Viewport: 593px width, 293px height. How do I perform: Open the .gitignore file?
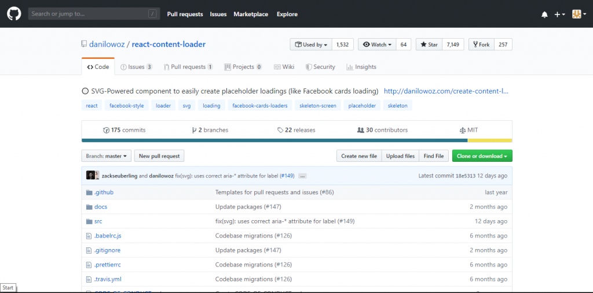point(107,250)
